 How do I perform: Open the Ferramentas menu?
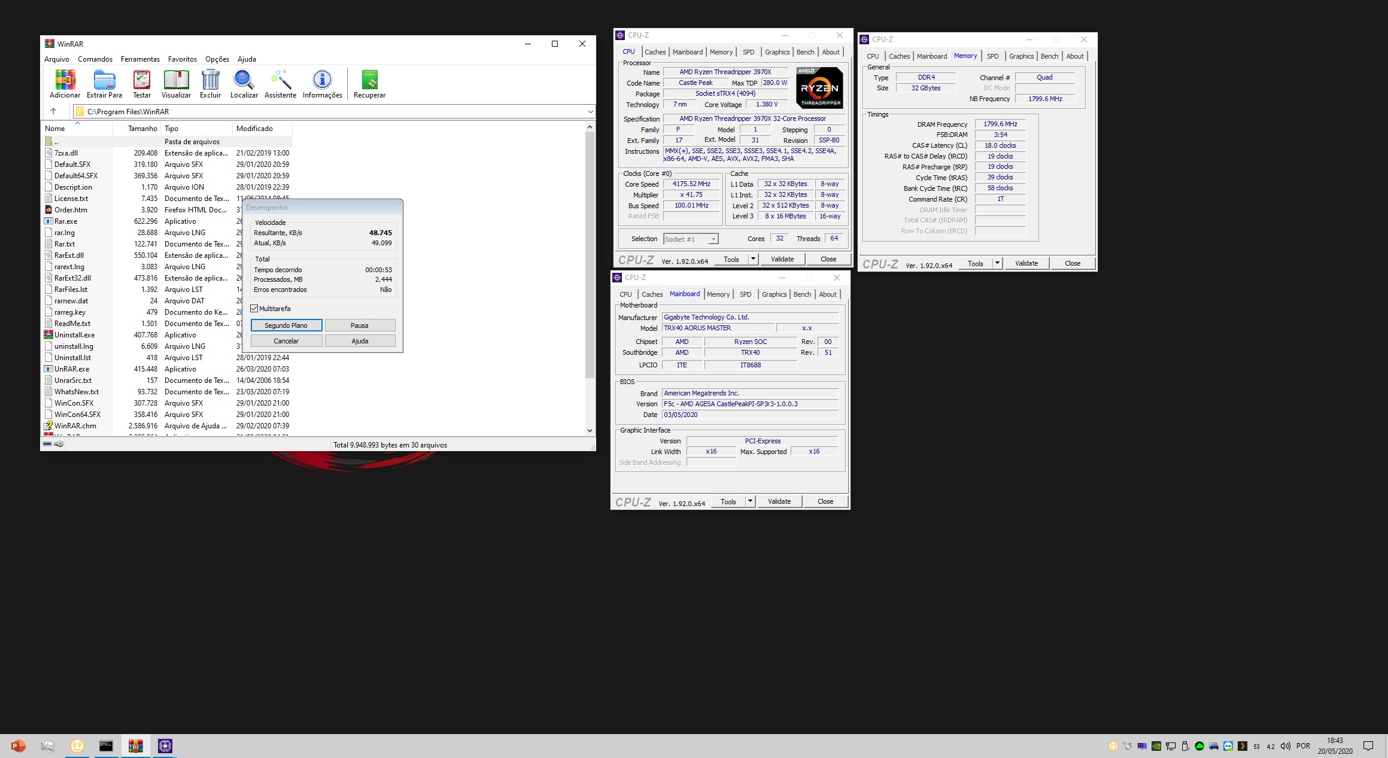pos(140,59)
